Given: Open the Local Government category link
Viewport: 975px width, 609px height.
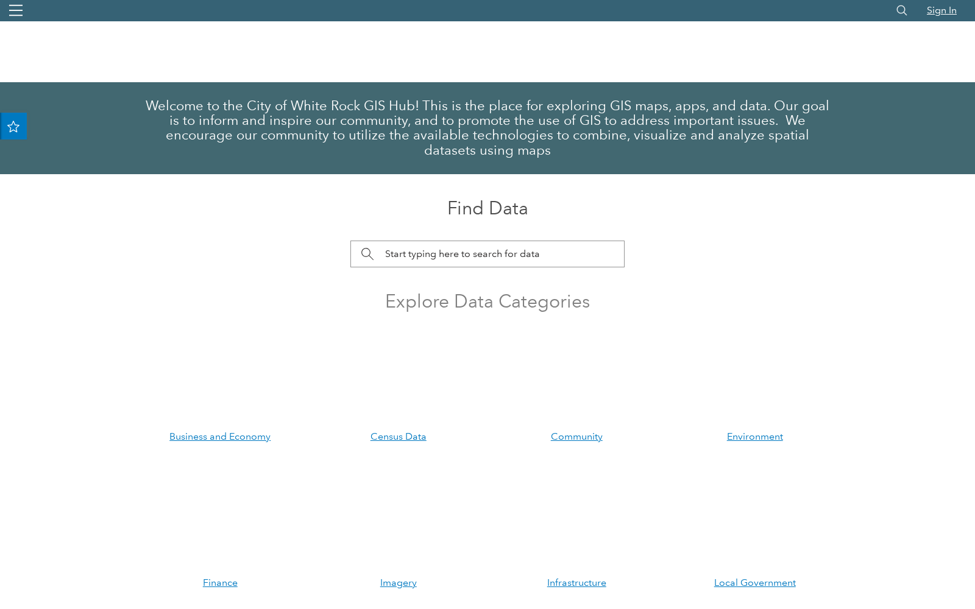Looking at the screenshot, I should tap(755, 583).
